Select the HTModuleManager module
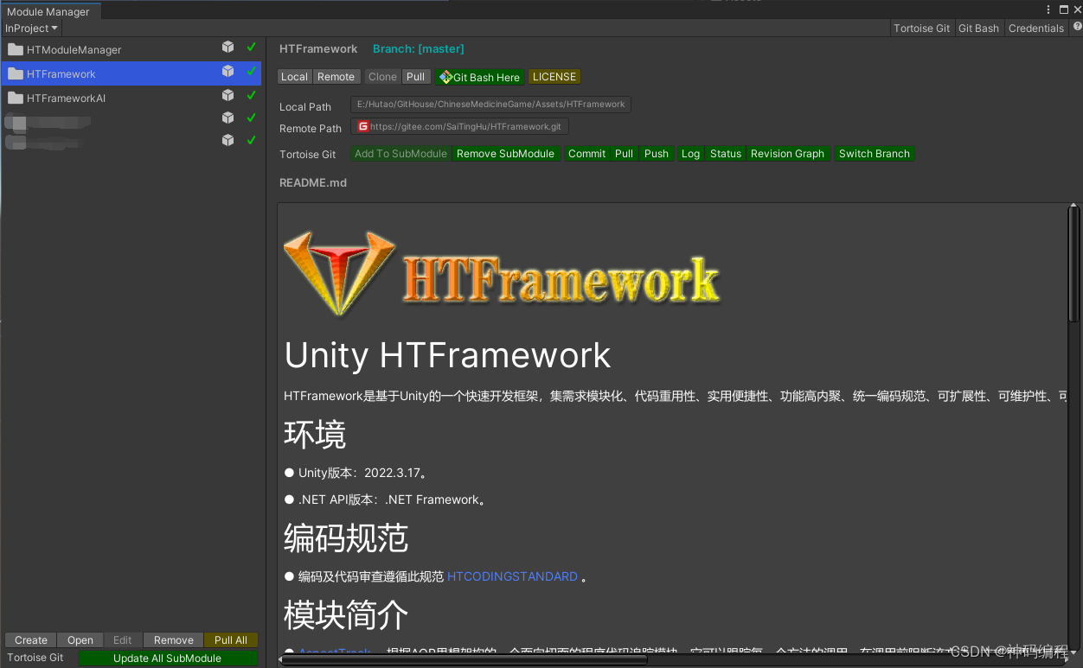The width and height of the screenshot is (1083, 668). (131, 49)
